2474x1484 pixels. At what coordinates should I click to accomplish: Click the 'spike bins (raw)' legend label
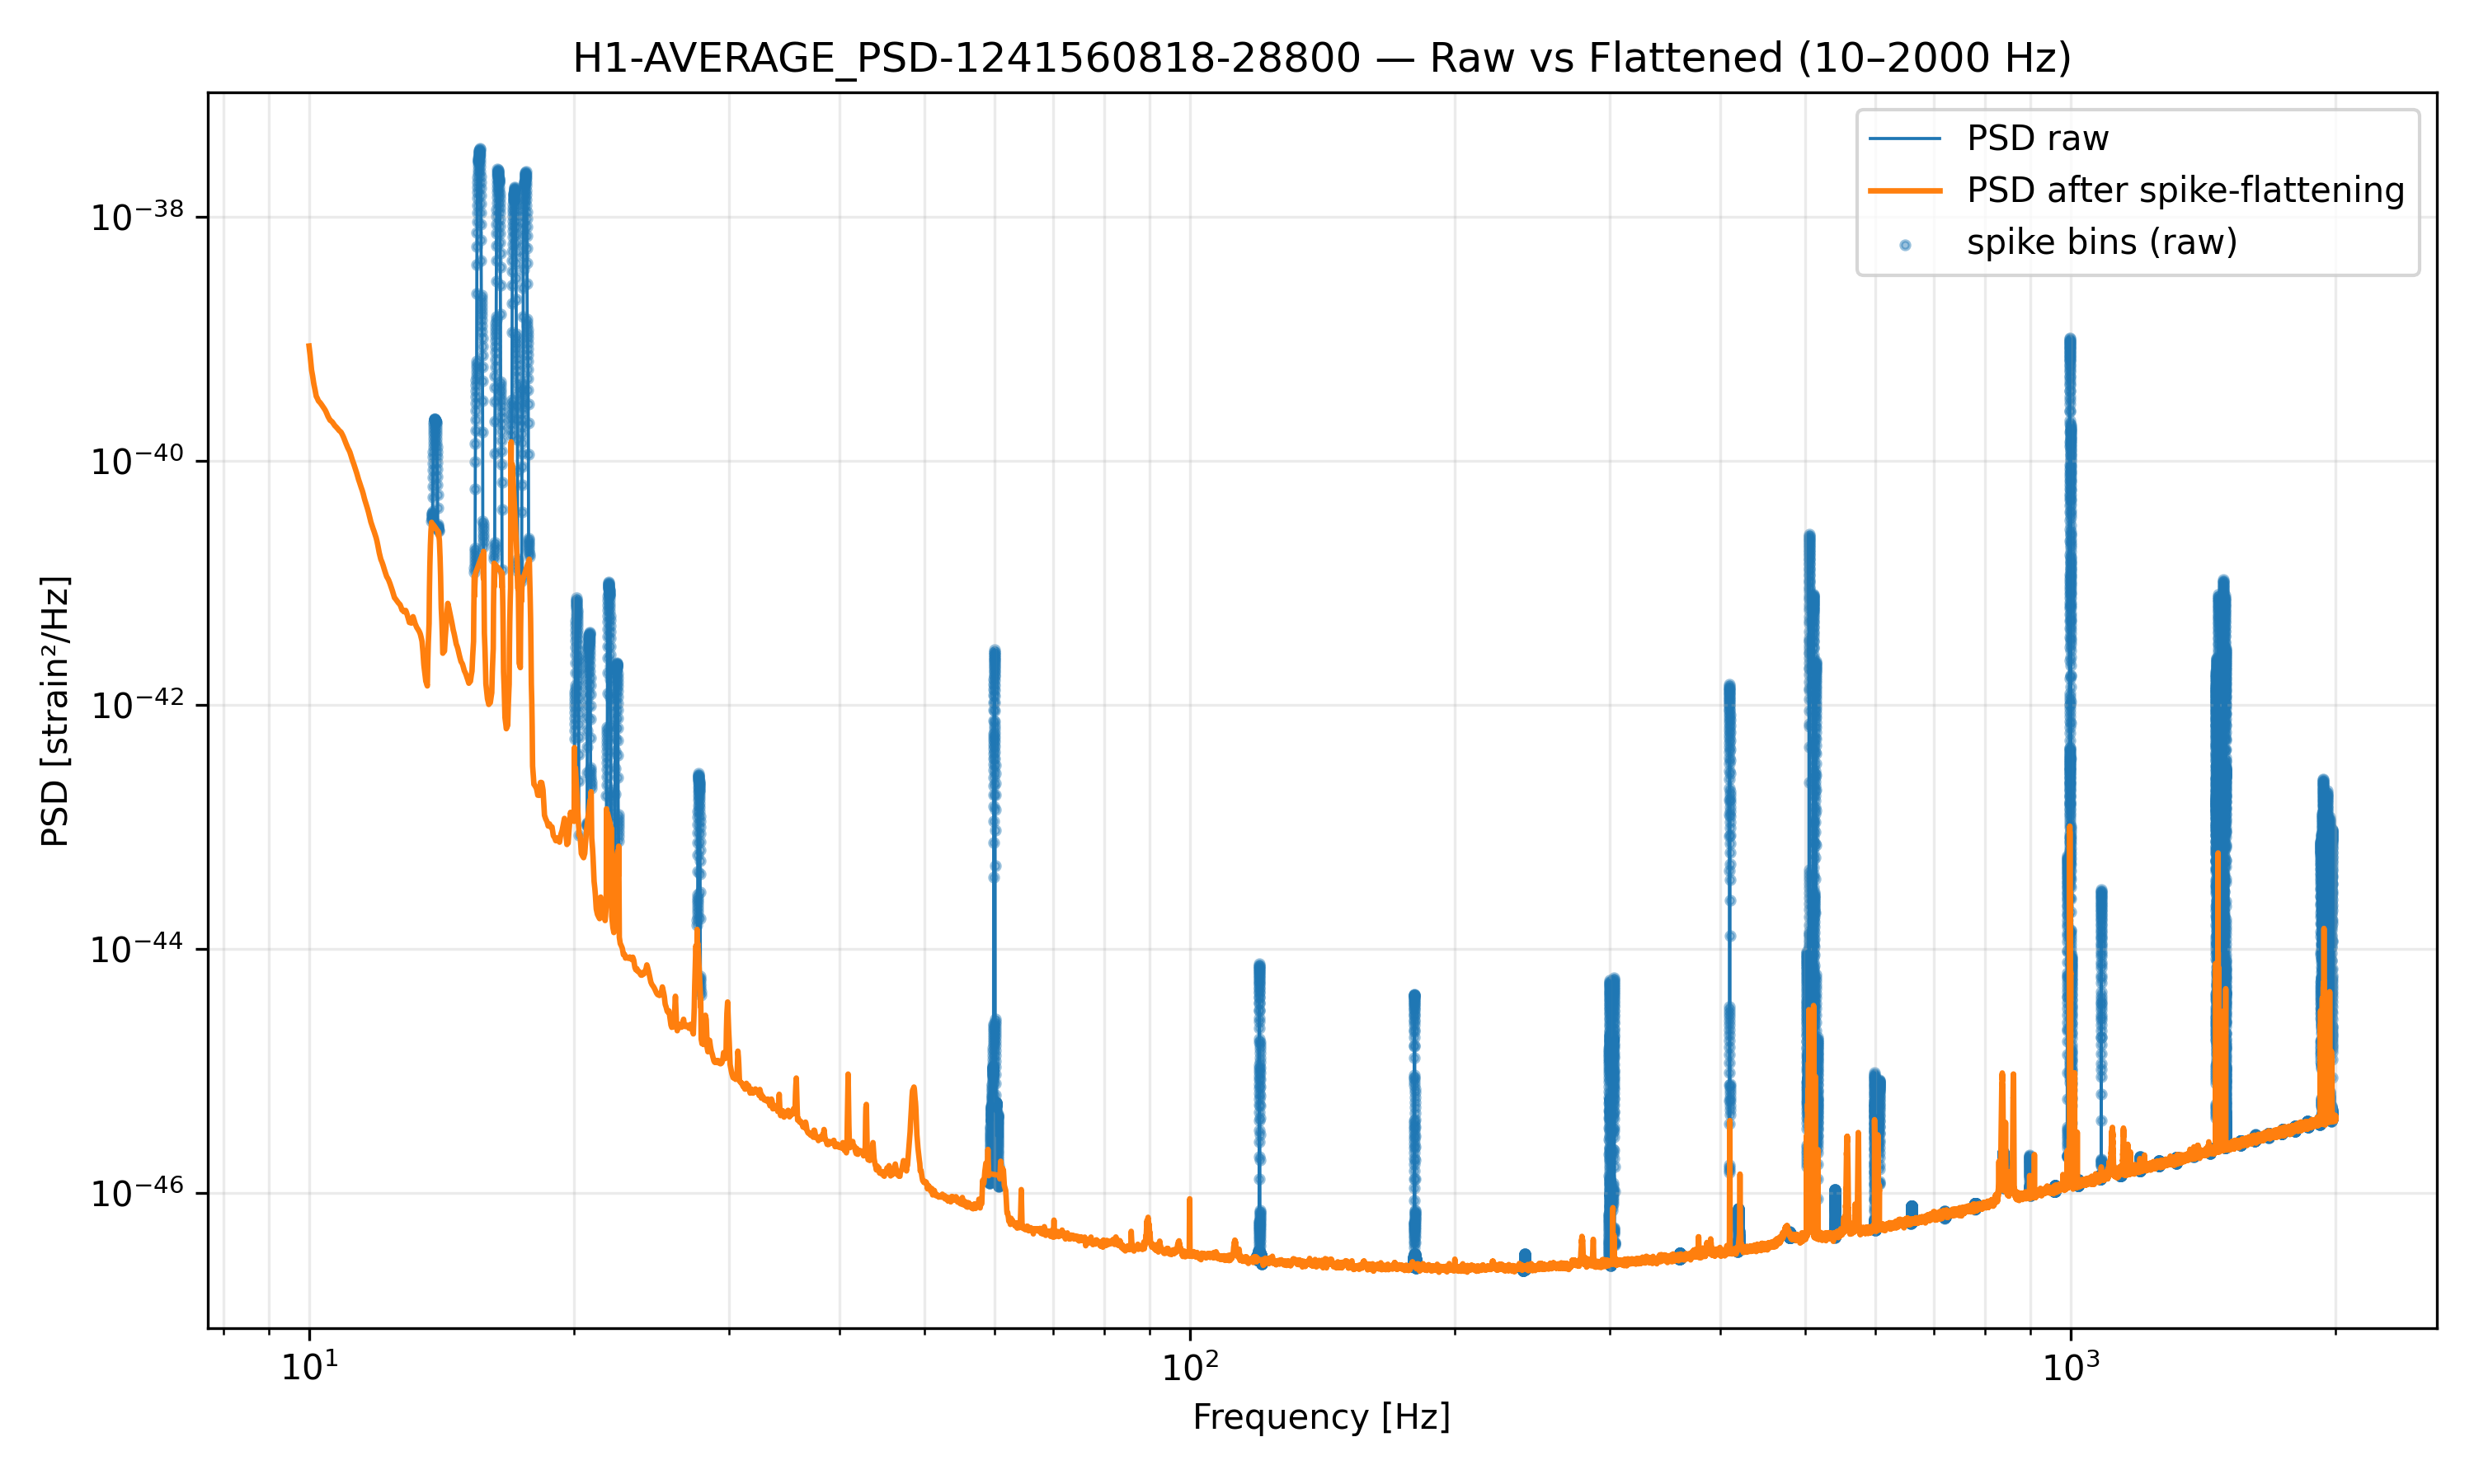(2101, 242)
